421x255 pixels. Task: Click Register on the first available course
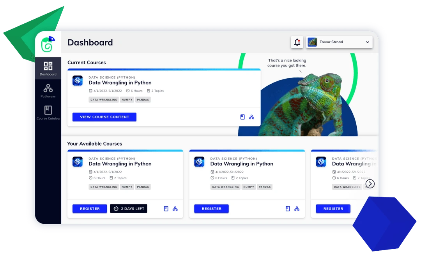[90, 209]
